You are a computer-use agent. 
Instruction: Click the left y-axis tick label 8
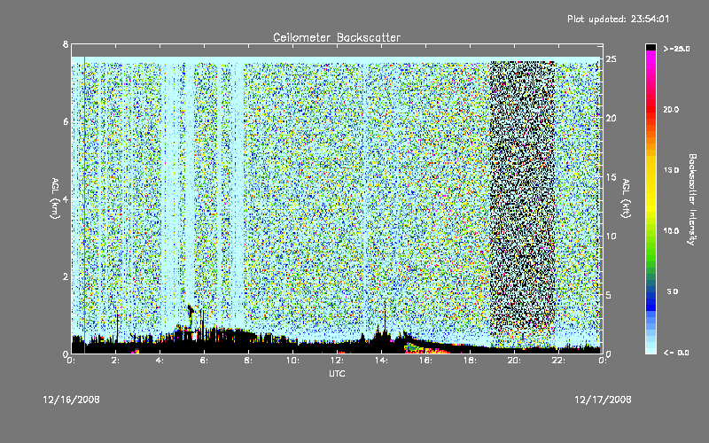click(x=66, y=44)
